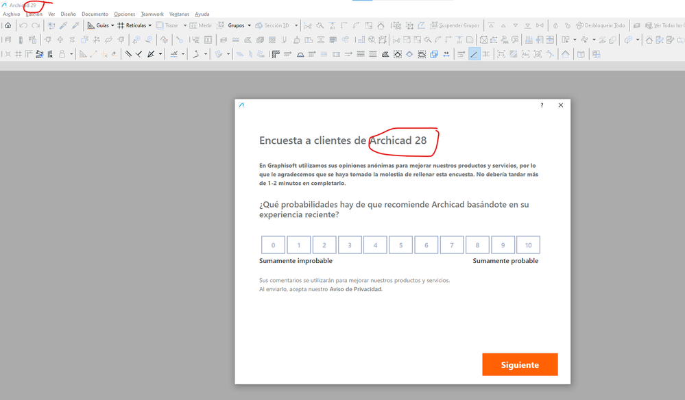Viewport: 685px width, 400px height.
Task: Click the survey dialog's question mark help button
Action: point(542,105)
